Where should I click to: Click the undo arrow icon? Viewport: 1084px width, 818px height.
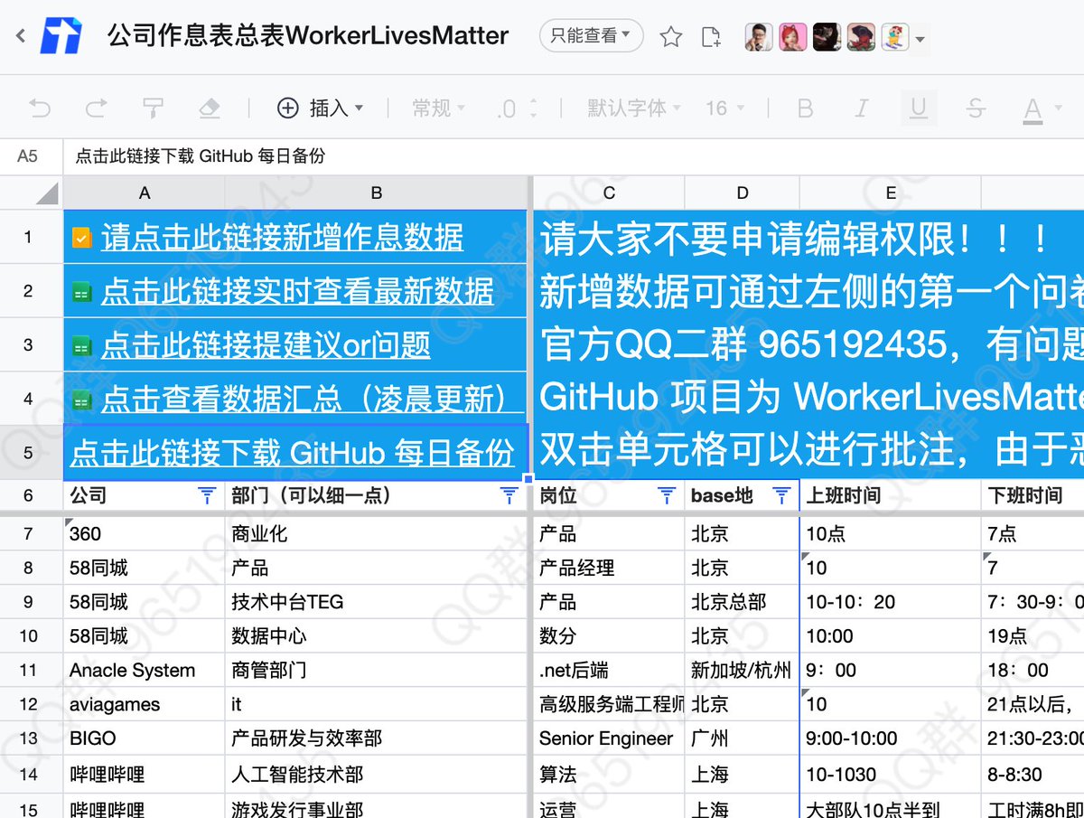pyautogui.click(x=40, y=108)
